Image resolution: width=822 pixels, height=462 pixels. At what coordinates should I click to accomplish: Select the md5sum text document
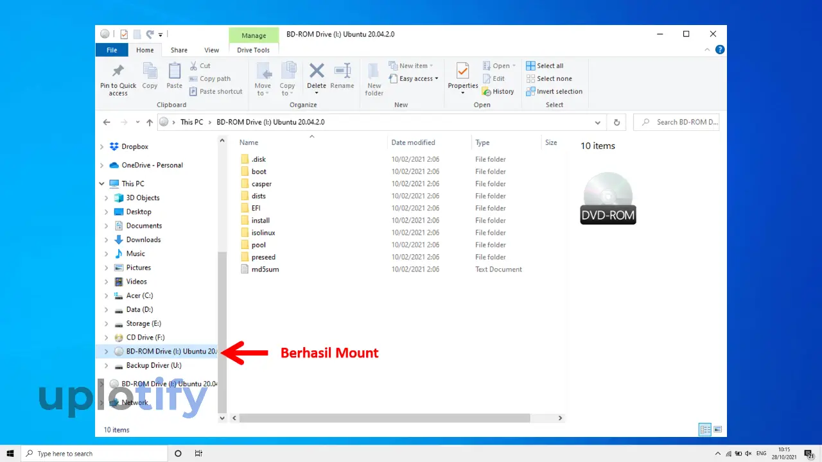click(x=265, y=269)
